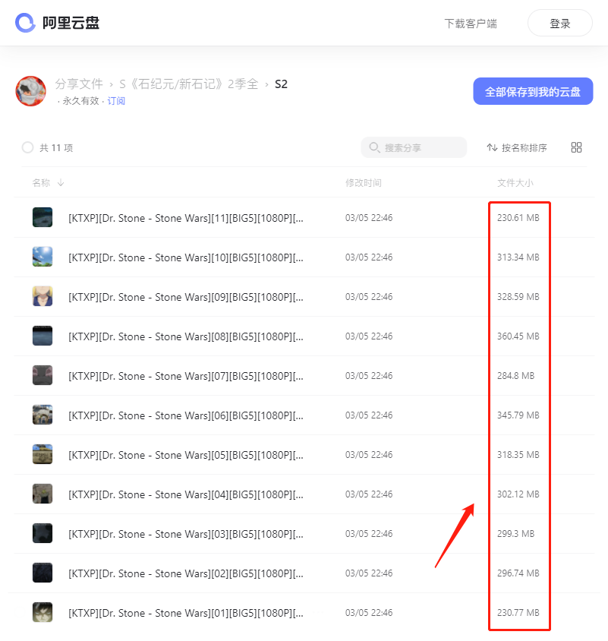Click the 共 11 项 item count

pos(56,147)
